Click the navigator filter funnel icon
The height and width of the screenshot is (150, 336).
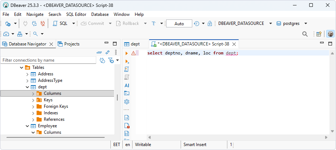pyautogui.click(x=111, y=60)
